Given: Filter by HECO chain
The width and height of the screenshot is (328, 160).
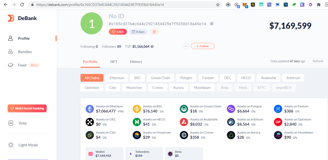Looking at the screenshot, I should pos(246,78).
